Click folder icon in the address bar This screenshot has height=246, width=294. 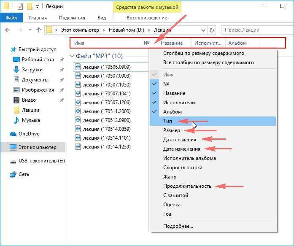click(49, 30)
